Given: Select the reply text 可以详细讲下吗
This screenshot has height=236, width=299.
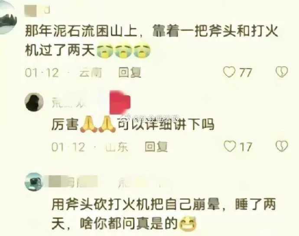Looking at the screenshot, I should [x=166, y=125].
